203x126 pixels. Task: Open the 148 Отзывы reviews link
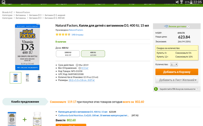click(78, 35)
